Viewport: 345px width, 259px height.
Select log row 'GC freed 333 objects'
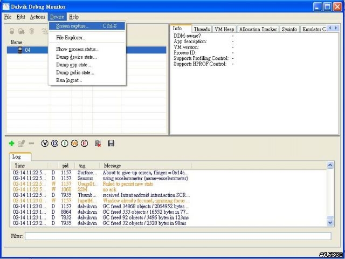pos(169,212)
